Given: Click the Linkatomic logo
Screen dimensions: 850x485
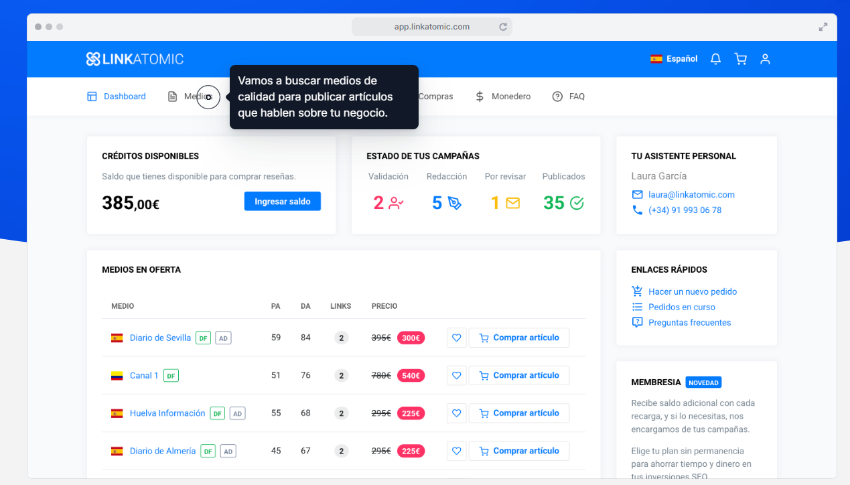Looking at the screenshot, I should 135,59.
